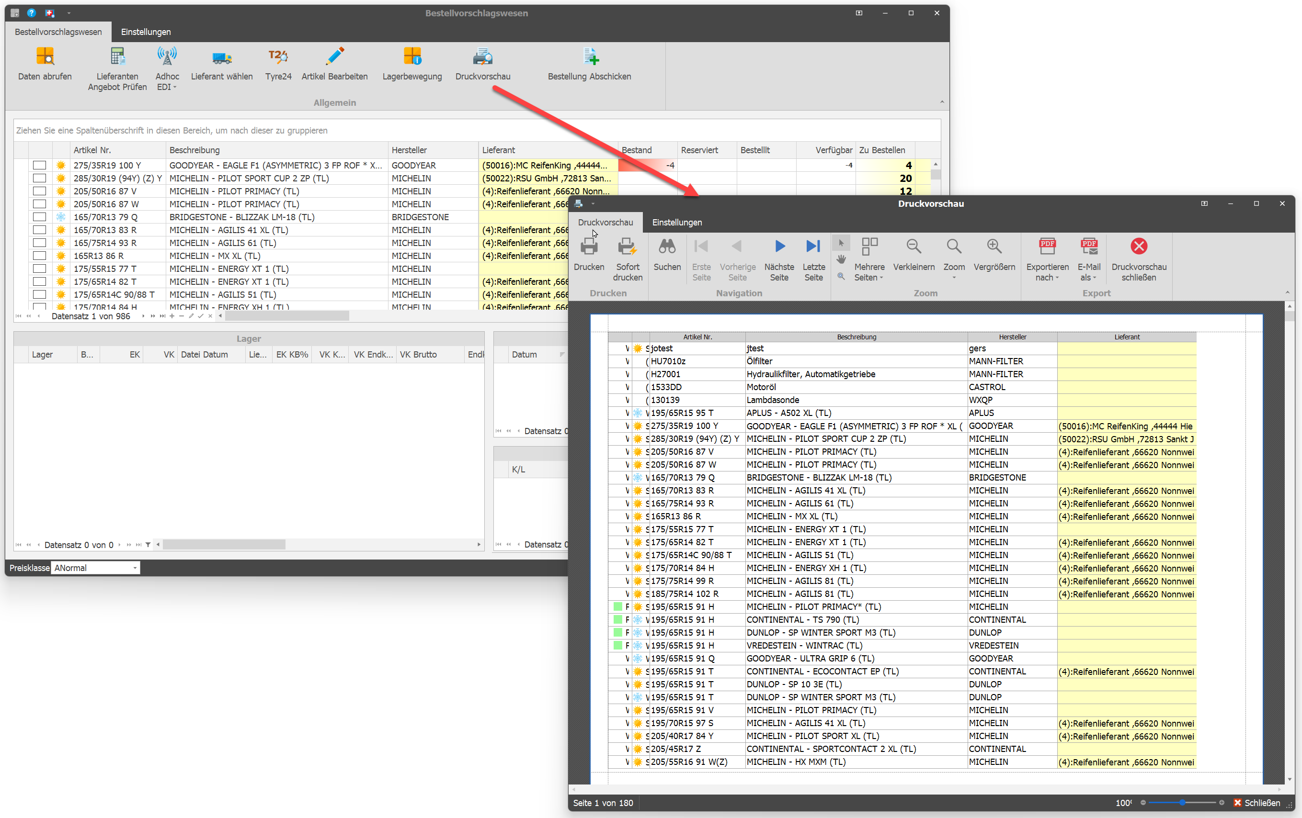The image size is (1302, 818).
Task: Open Exportieren nach PDF dropdown
Action: [1047, 259]
